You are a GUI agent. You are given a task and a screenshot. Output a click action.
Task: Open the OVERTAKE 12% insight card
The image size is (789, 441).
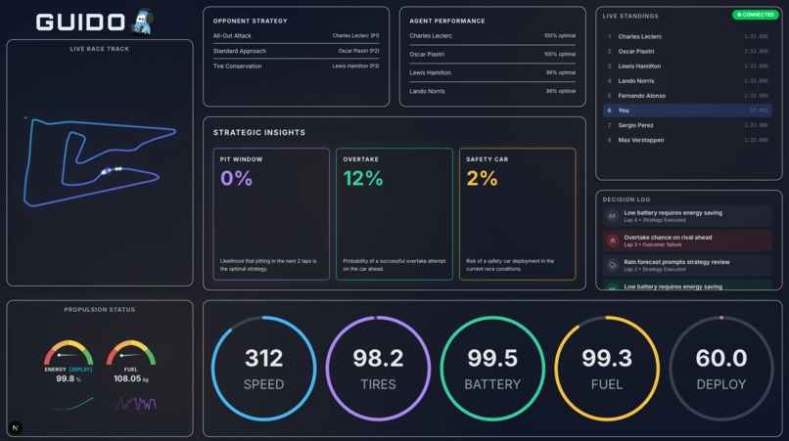click(x=394, y=214)
